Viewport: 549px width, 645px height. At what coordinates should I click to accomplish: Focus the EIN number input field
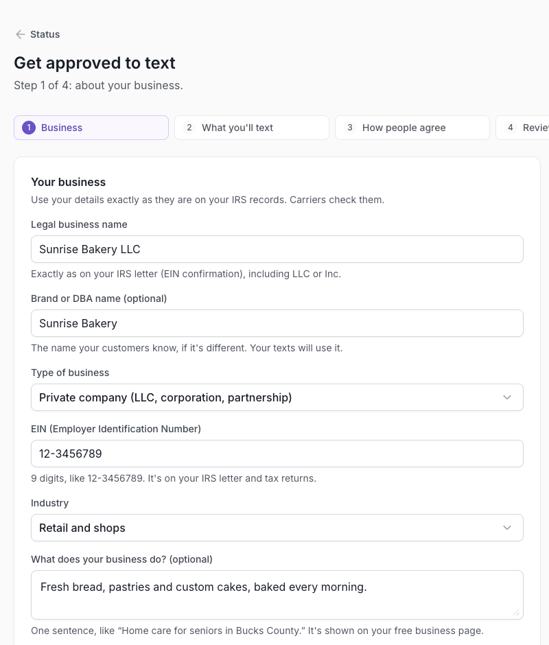(277, 454)
